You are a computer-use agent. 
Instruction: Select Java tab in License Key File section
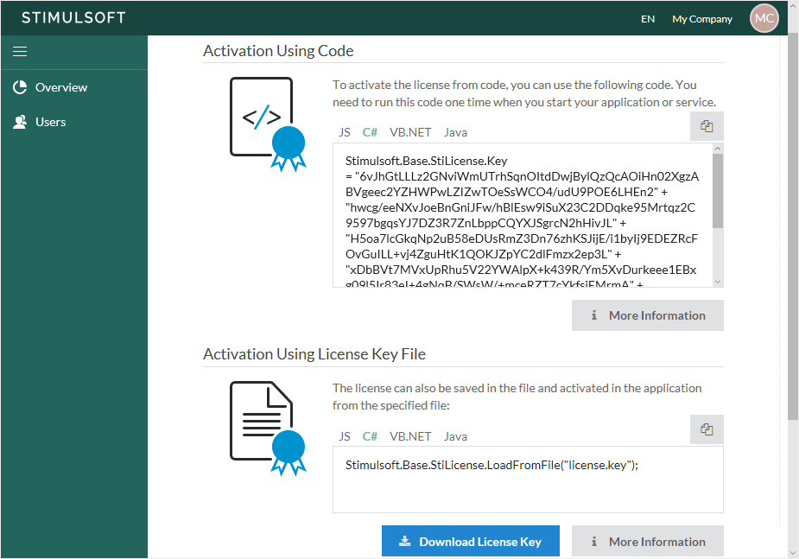coord(455,436)
